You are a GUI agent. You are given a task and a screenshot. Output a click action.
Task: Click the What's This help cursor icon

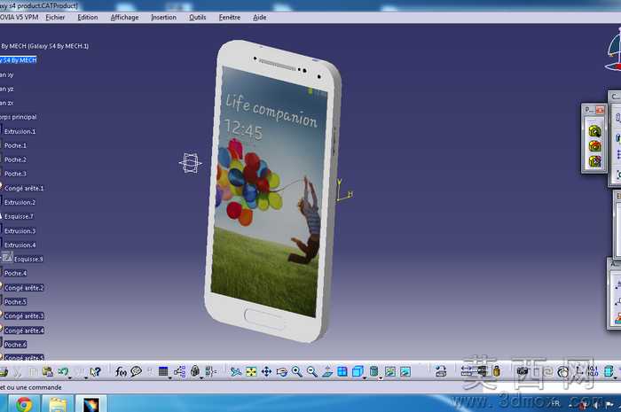point(95,371)
